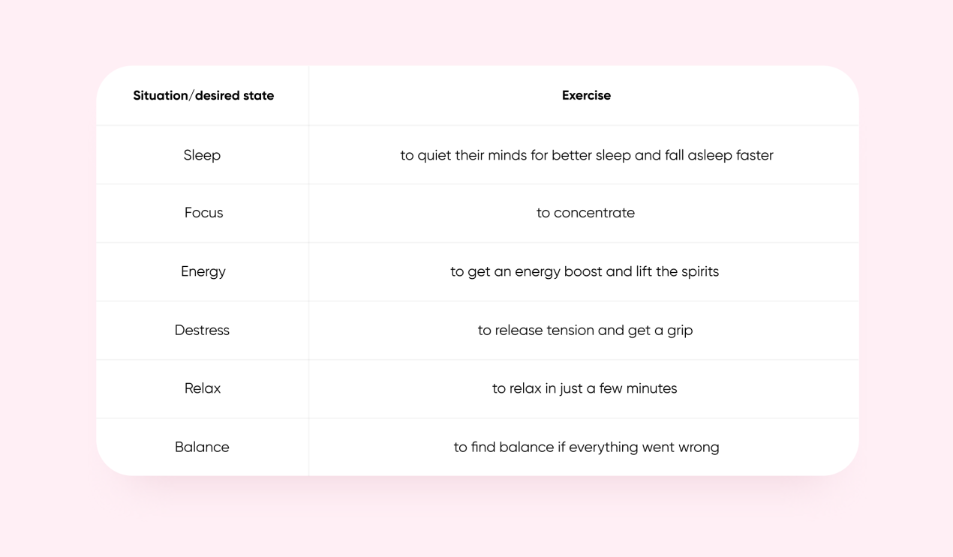
Task: Click the Exercise column header
Action: [x=586, y=95]
